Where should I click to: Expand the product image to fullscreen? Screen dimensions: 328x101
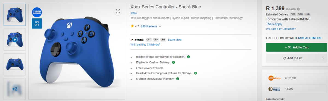pyautogui.click(x=118, y=11)
